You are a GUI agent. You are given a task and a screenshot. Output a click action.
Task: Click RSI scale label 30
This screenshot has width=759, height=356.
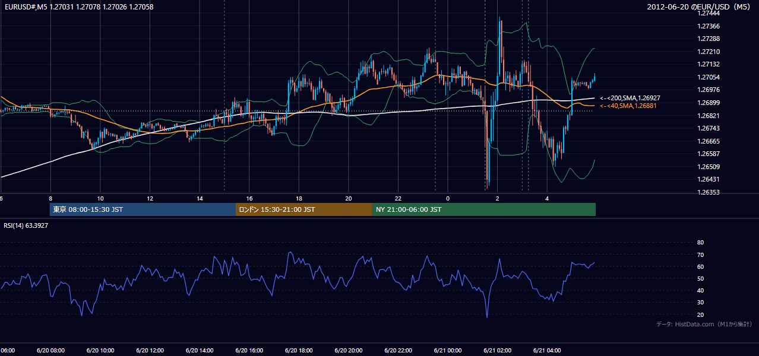[x=700, y=303]
